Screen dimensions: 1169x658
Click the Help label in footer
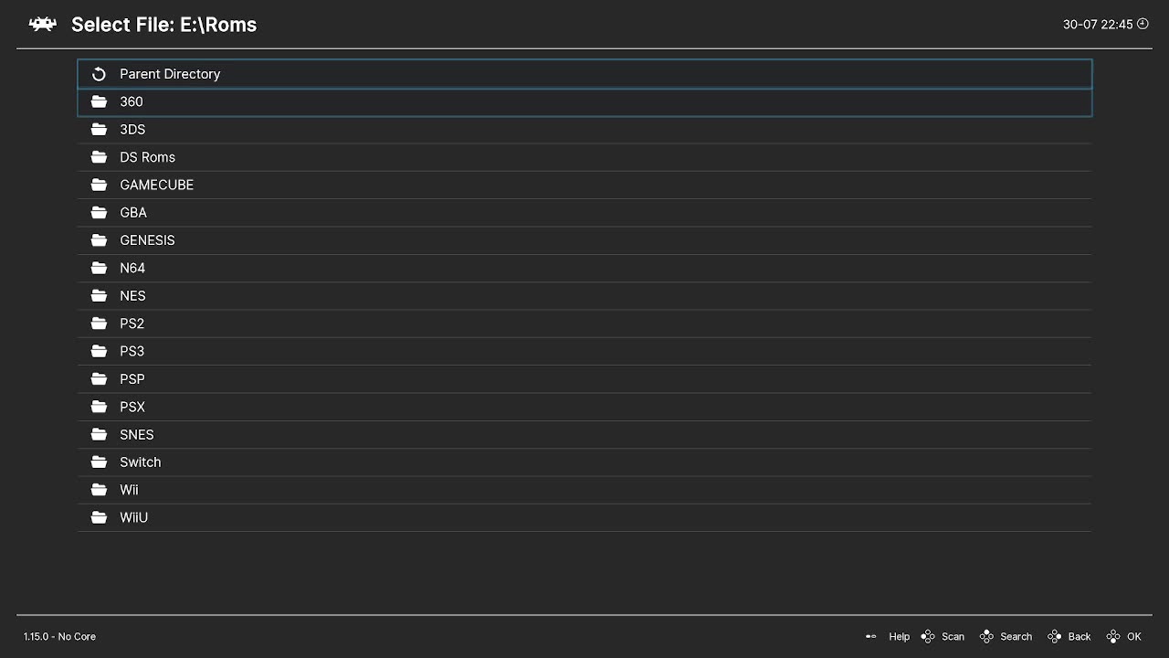tap(900, 637)
